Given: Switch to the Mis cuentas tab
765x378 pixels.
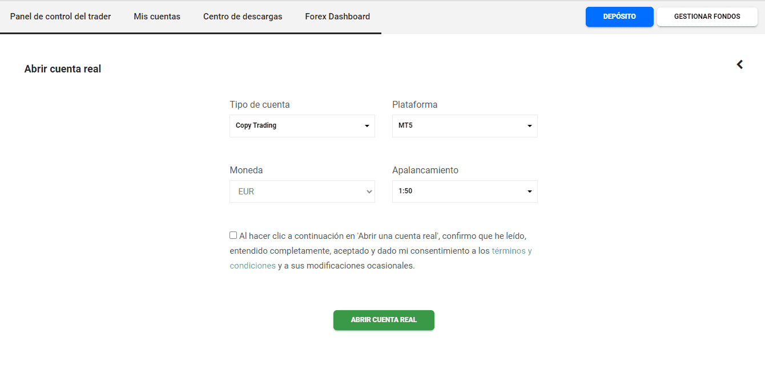Looking at the screenshot, I should [157, 17].
